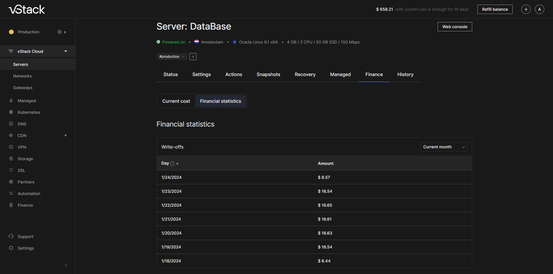This screenshot has height=274, width=553.
Task: Open the Web console
Action: click(x=455, y=27)
